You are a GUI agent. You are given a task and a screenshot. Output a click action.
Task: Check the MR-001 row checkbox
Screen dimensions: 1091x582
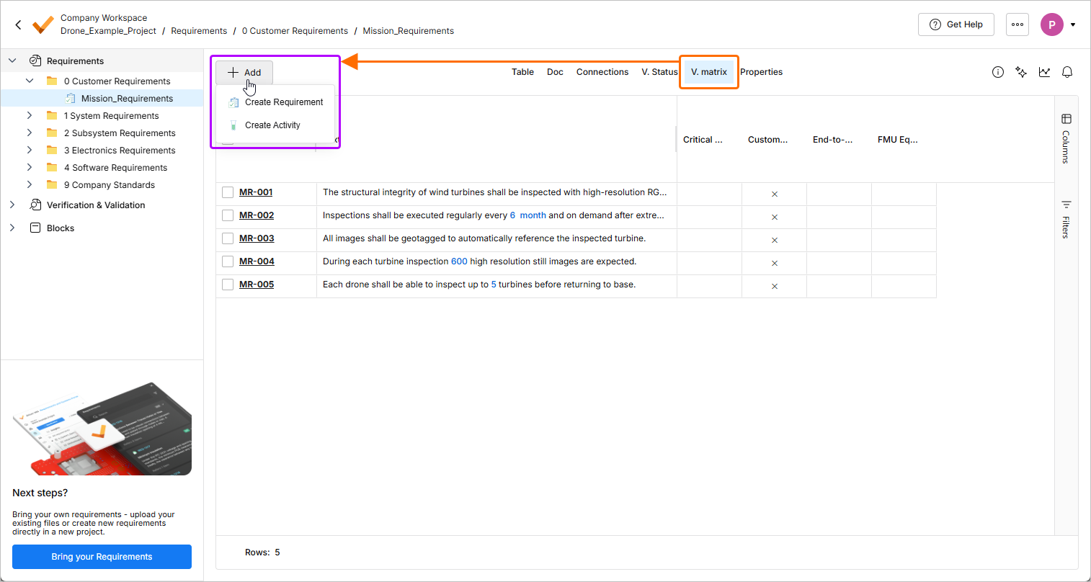coord(228,192)
